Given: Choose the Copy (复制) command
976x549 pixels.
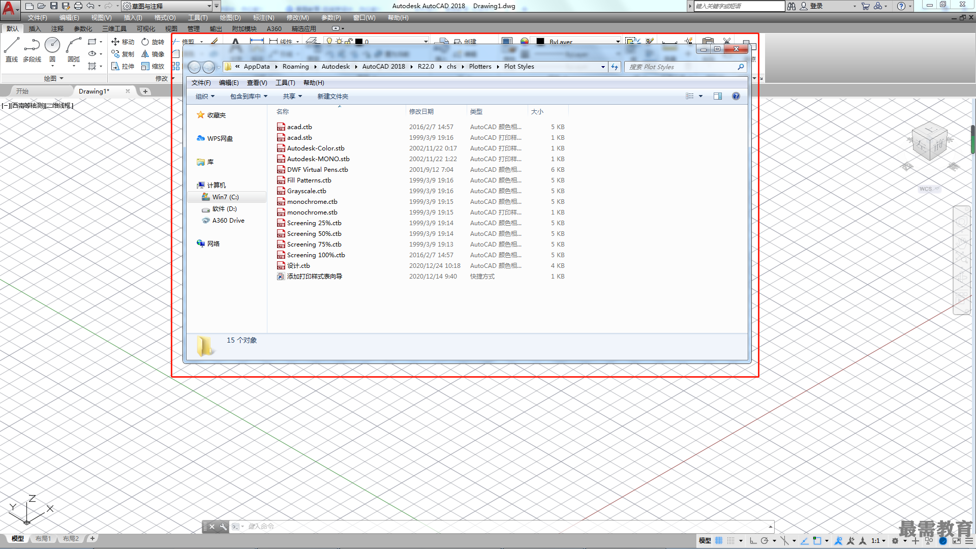Looking at the screenshot, I should [123, 54].
